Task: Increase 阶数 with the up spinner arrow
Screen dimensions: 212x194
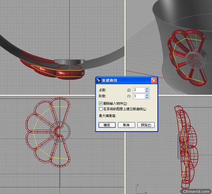Action: pos(147,95)
